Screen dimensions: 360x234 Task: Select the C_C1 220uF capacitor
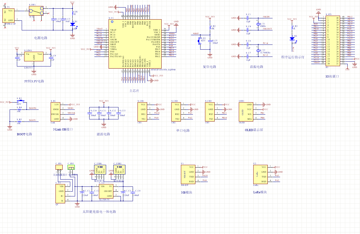(x=82, y=192)
